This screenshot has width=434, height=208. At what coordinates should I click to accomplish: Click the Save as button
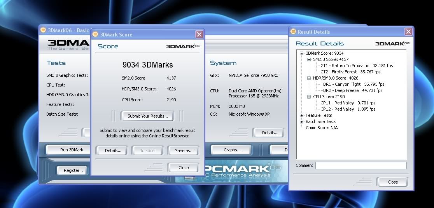coord(184,151)
